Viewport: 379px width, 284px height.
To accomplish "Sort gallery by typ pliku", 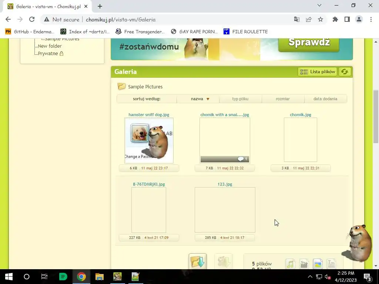I will pyautogui.click(x=240, y=99).
